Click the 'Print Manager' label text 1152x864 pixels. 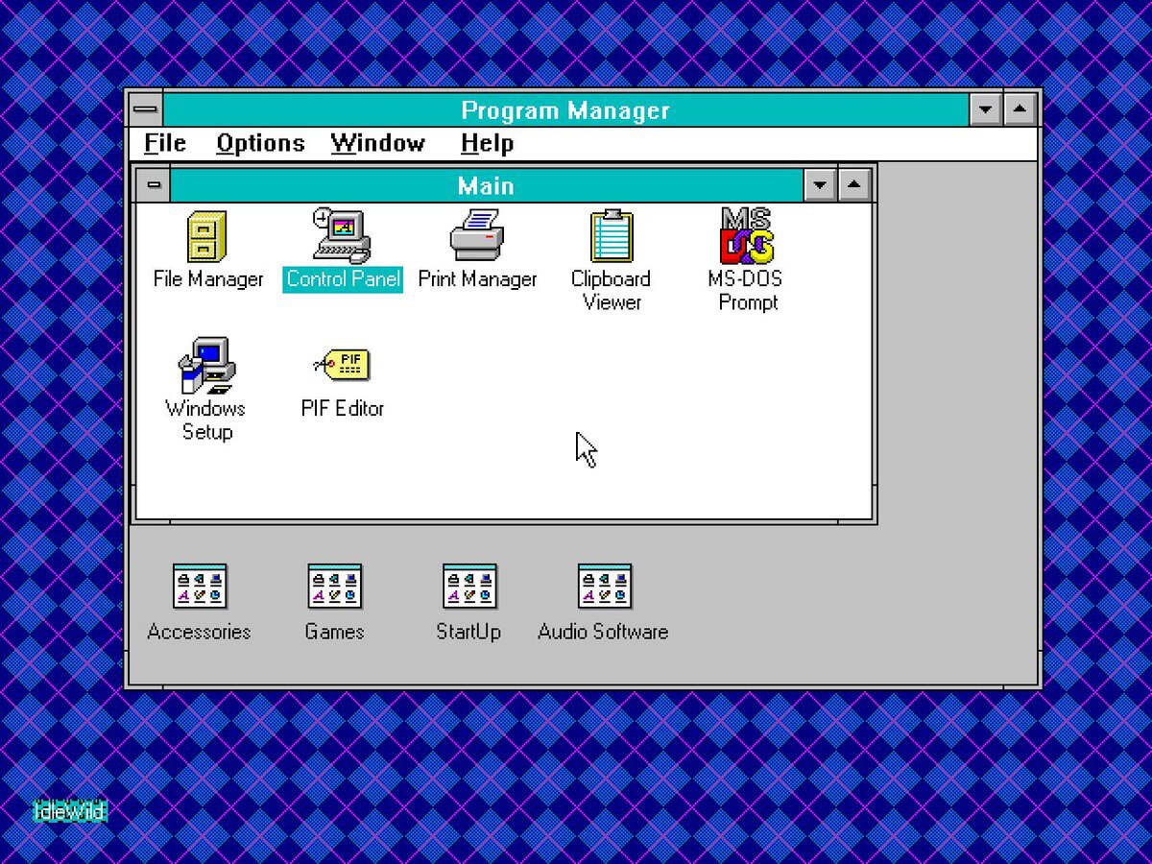[477, 279]
